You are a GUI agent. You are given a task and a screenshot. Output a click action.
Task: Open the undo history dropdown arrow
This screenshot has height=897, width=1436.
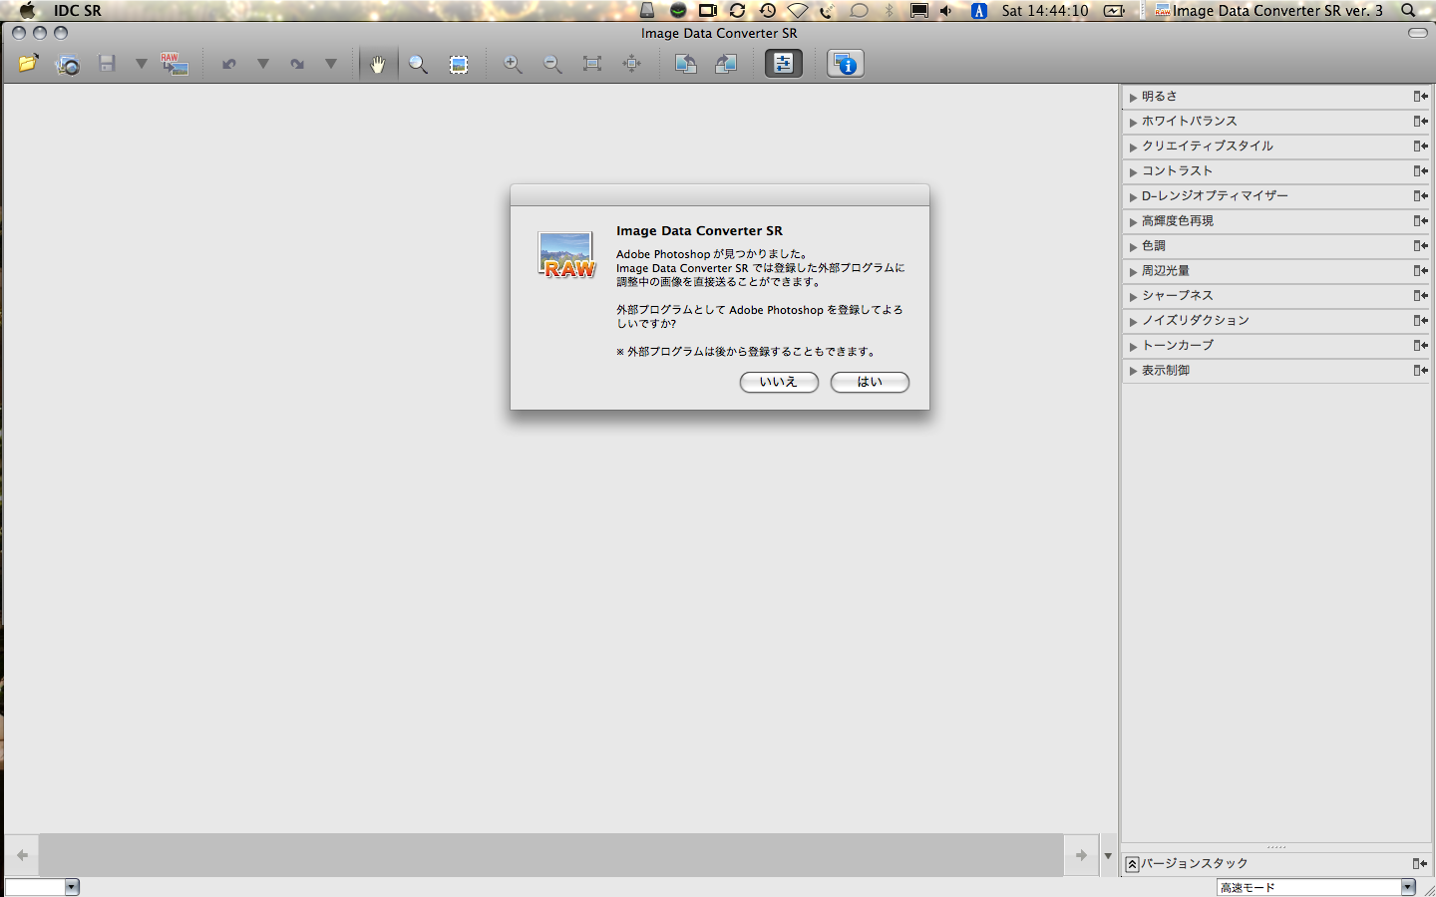point(263,64)
